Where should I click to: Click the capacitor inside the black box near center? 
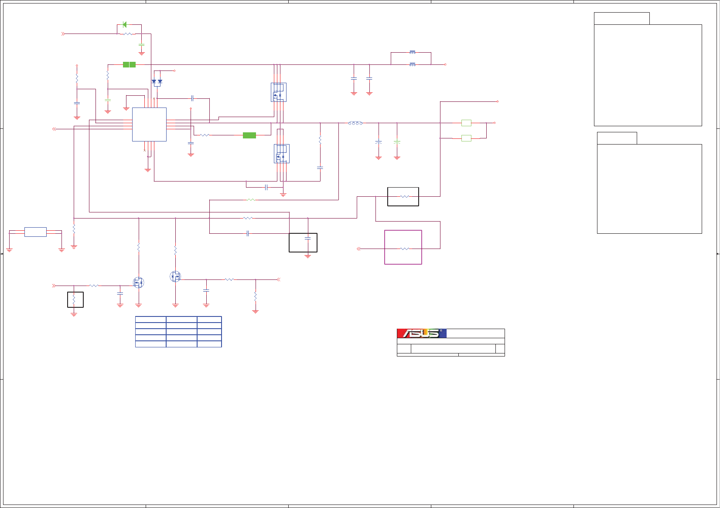(x=308, y=238)
